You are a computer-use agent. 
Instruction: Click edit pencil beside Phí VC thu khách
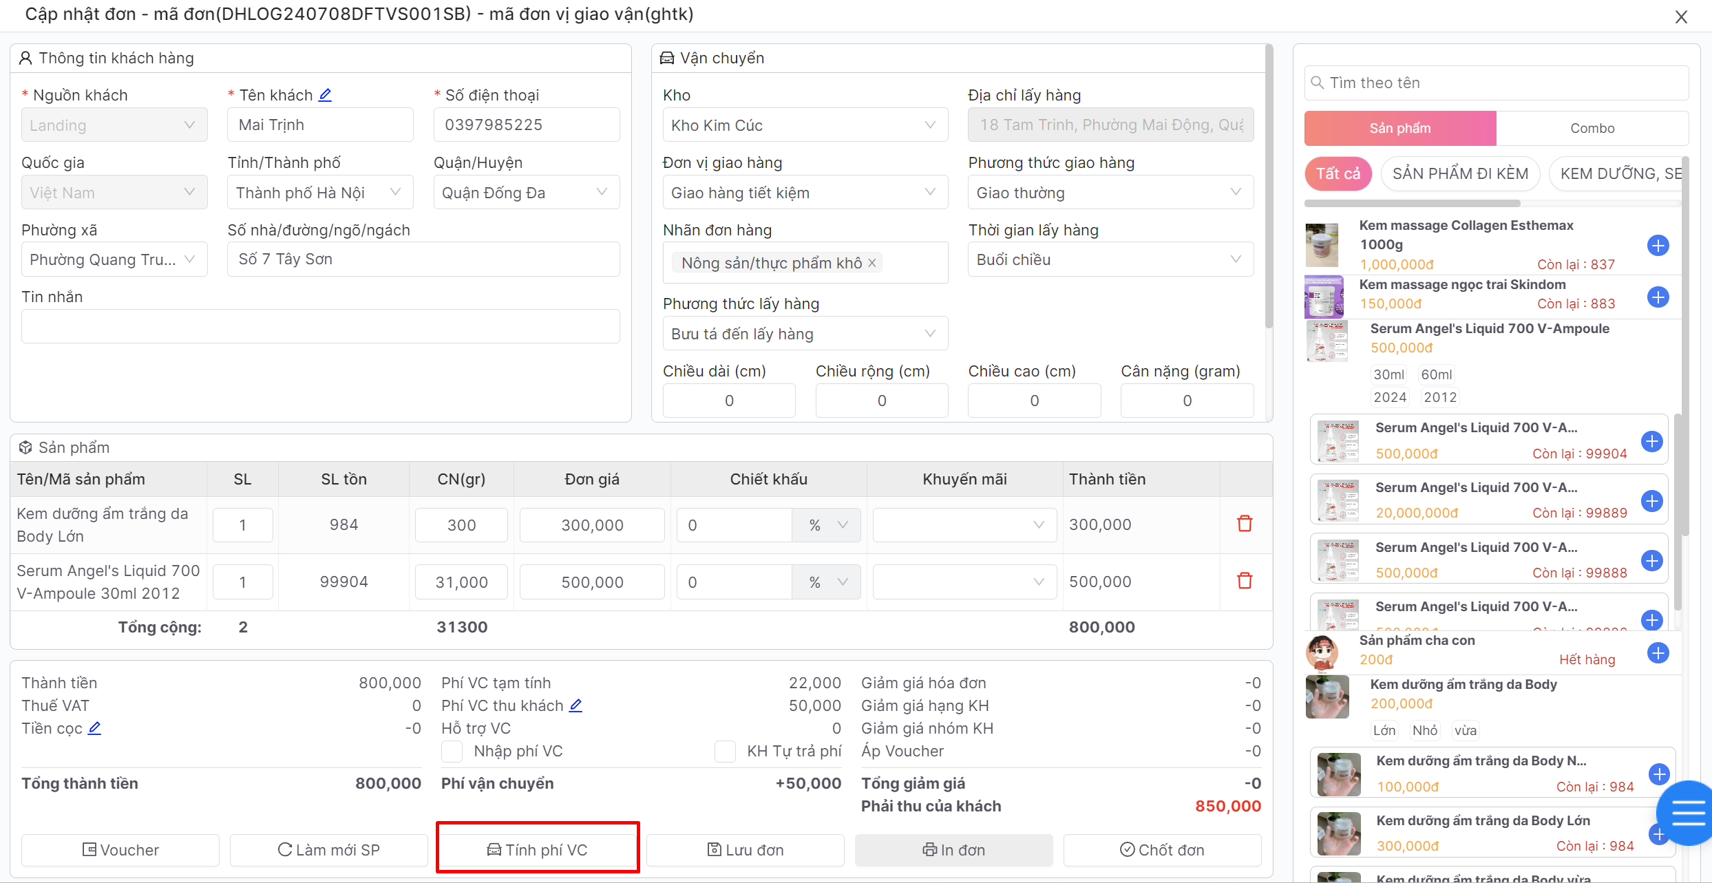(x=575, y=705)
